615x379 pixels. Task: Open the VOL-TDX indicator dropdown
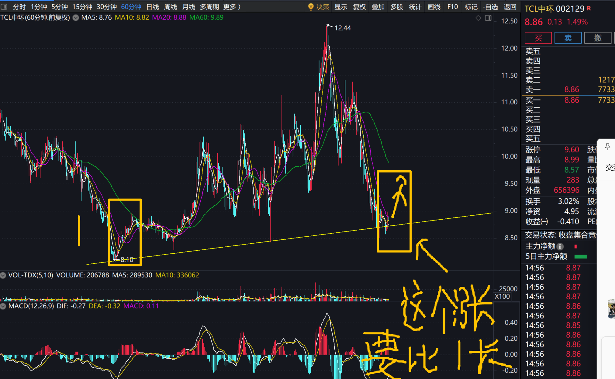coord(3,275)
